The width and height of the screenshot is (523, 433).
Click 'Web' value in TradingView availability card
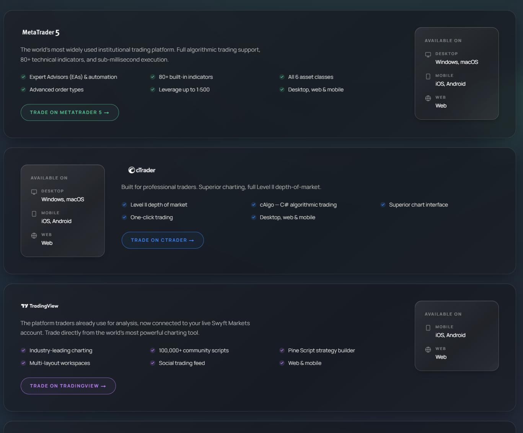pos(441,357)
